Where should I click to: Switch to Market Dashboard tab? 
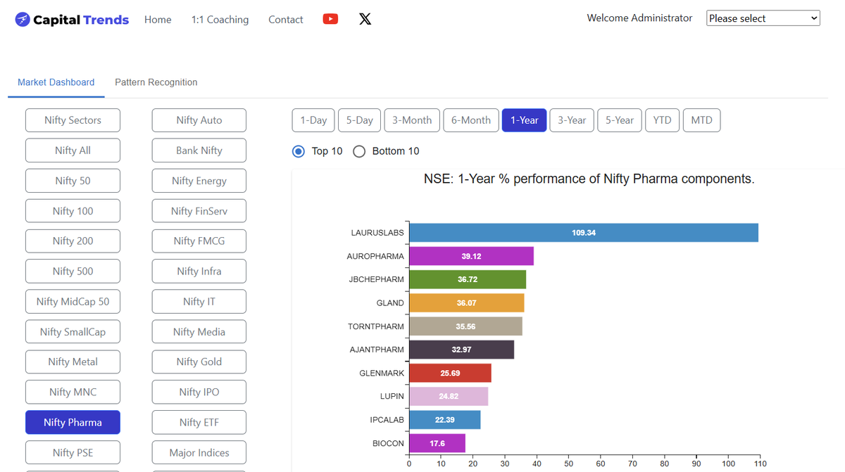[56, 82]
